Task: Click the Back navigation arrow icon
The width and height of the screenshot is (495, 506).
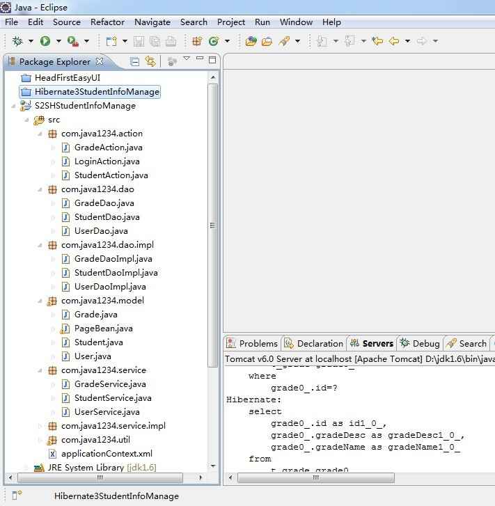Action: tap(394, 41)
